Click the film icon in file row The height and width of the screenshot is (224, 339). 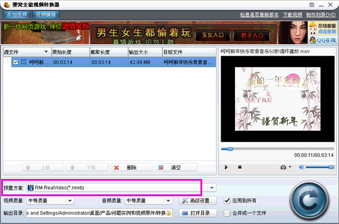(23, 62)
